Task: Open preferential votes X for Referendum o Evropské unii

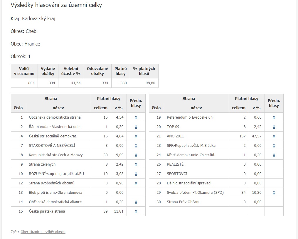Action: point(274,117)
